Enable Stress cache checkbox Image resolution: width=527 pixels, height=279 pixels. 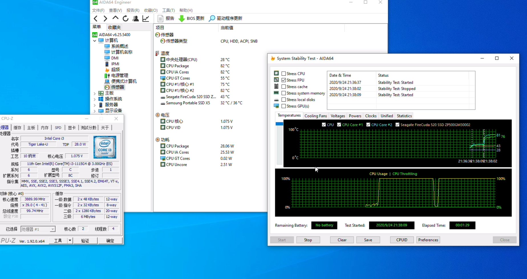[284, 87]
